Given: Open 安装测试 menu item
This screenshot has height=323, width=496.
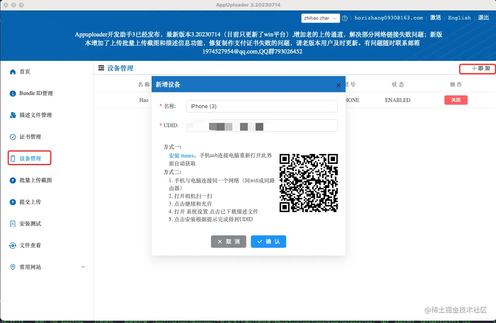Looking at the screenshot, I should (30, 224).
